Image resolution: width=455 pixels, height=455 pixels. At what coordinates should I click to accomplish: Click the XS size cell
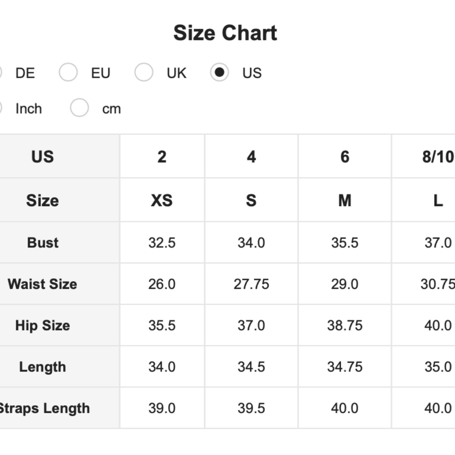pyautogui.click(x=162, y=200)
